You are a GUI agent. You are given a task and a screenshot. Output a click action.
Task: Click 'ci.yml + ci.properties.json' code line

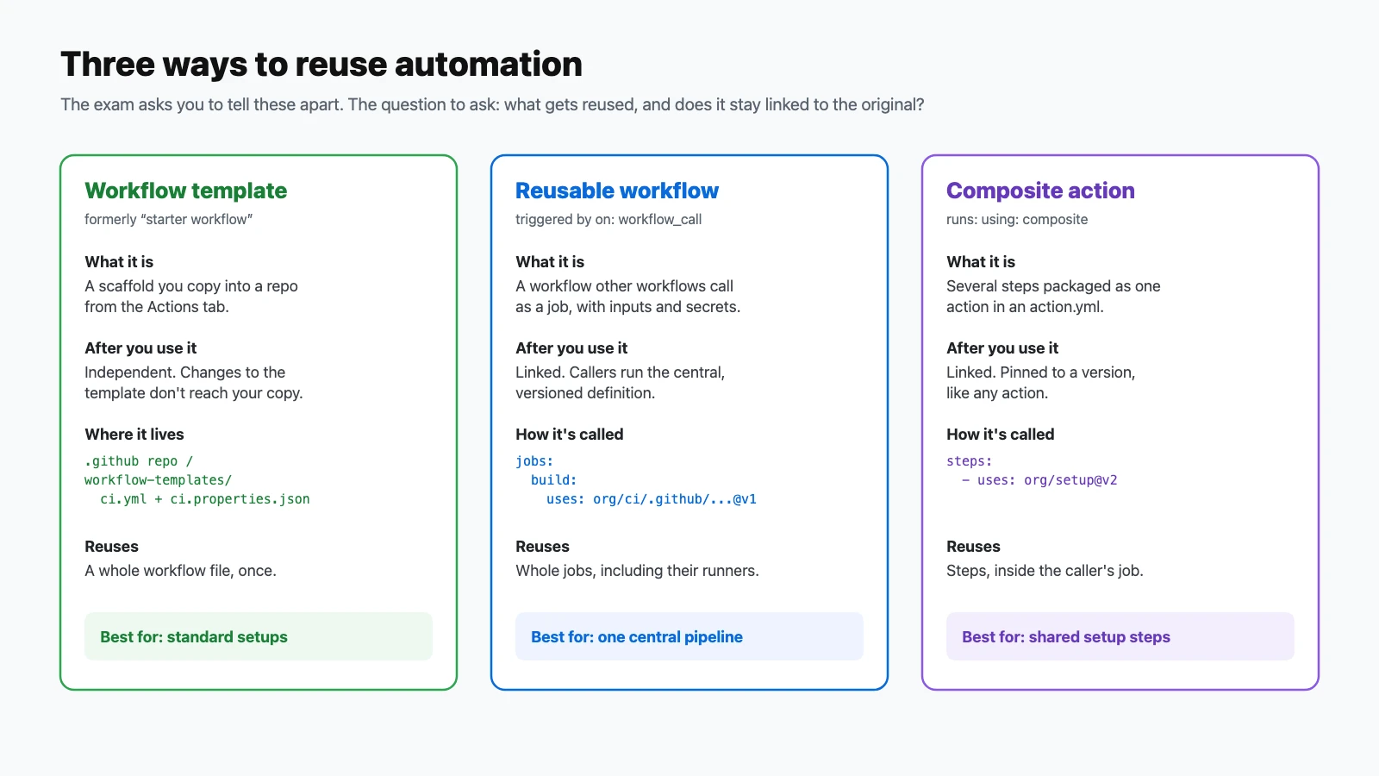tap(205, 499)
